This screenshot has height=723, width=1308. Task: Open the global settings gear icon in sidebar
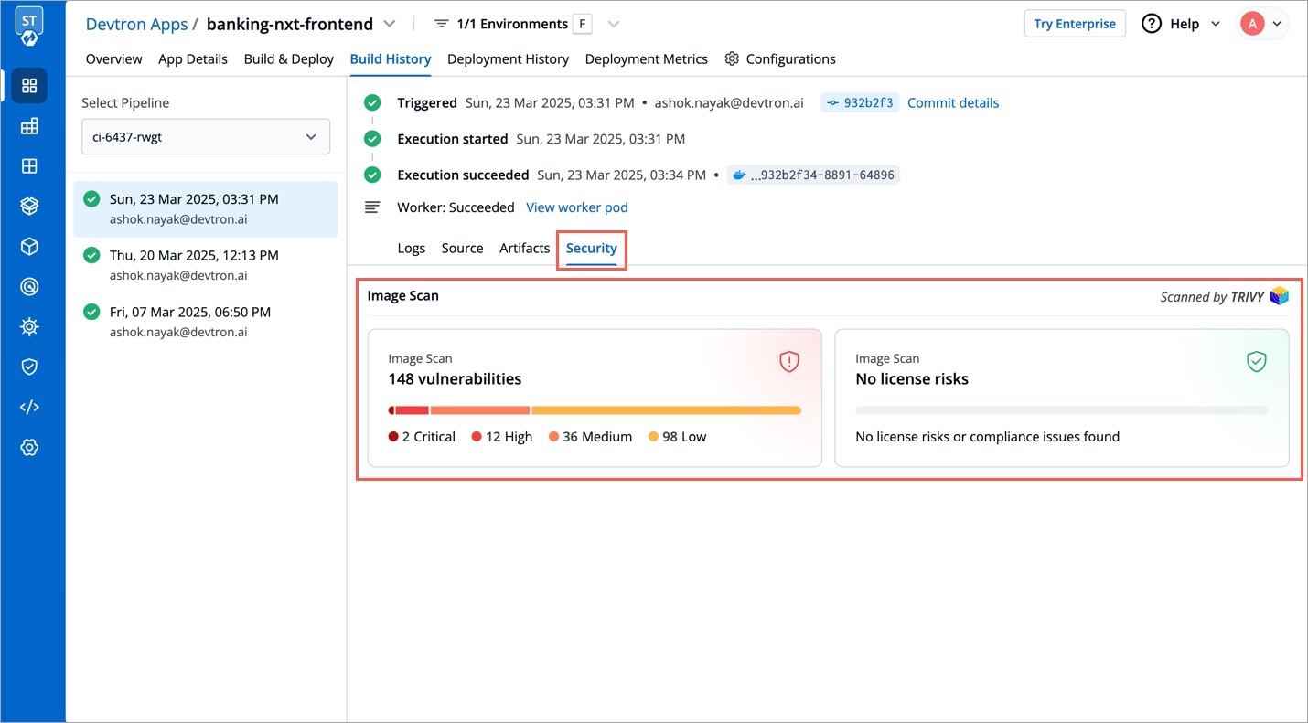click(x=29, y=447)
